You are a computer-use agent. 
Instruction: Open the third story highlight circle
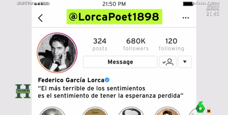[x=131, y=111]
